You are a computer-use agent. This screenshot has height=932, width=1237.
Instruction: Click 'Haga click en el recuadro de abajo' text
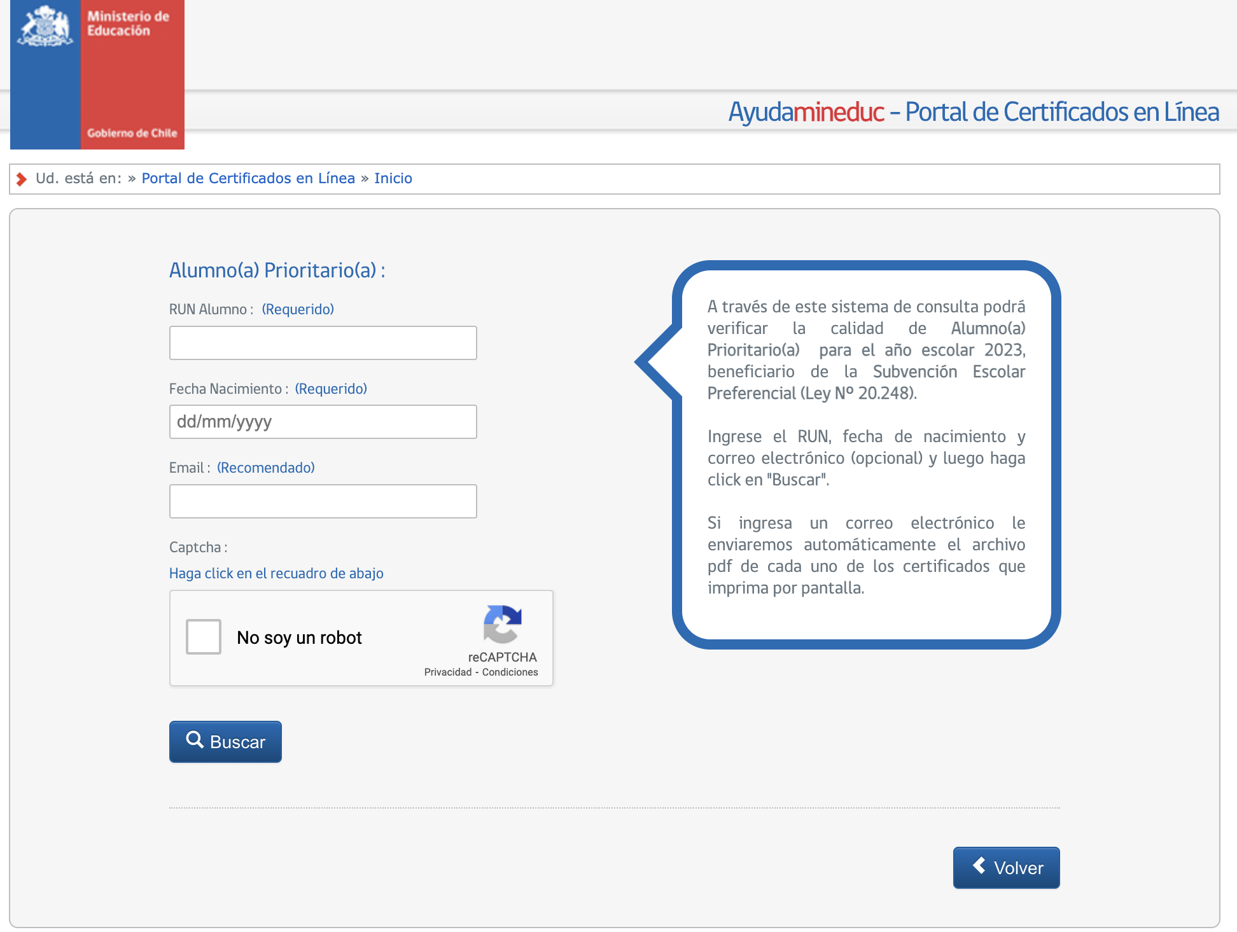(276, 573)
